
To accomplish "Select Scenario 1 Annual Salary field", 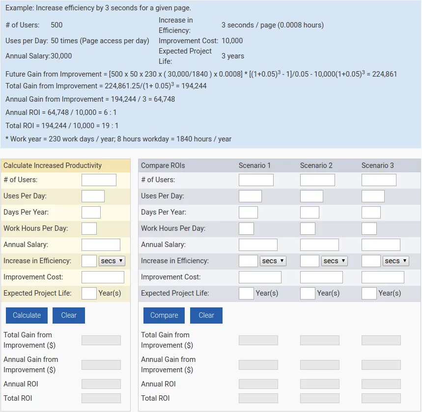I will tap(258, 245).
